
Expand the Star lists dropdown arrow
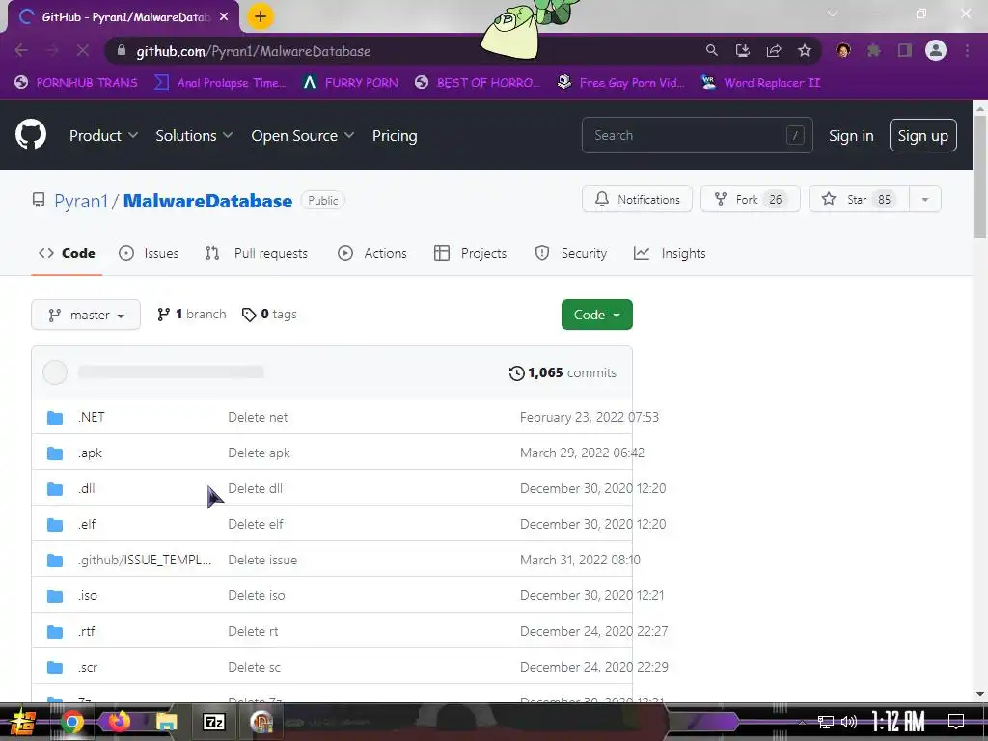[x=925, y=199]
